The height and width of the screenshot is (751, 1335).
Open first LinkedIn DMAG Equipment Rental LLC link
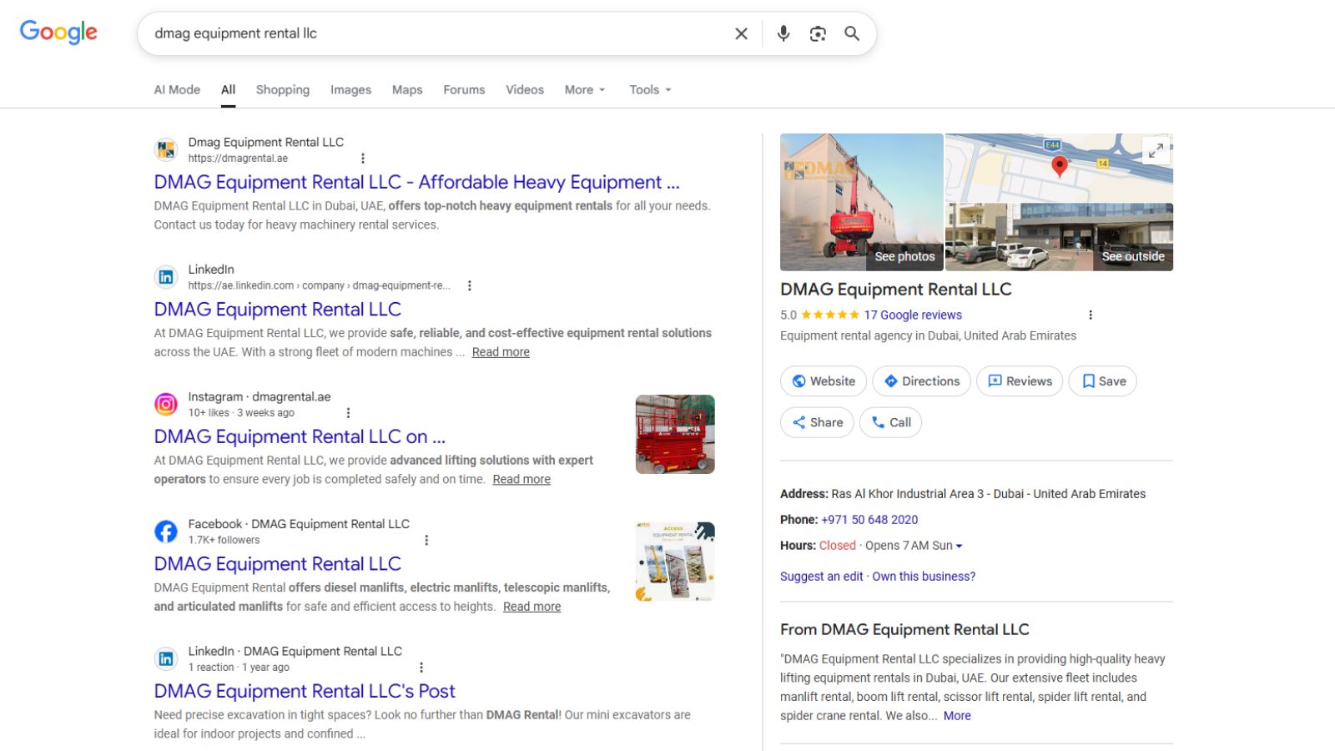coord(278,310)
